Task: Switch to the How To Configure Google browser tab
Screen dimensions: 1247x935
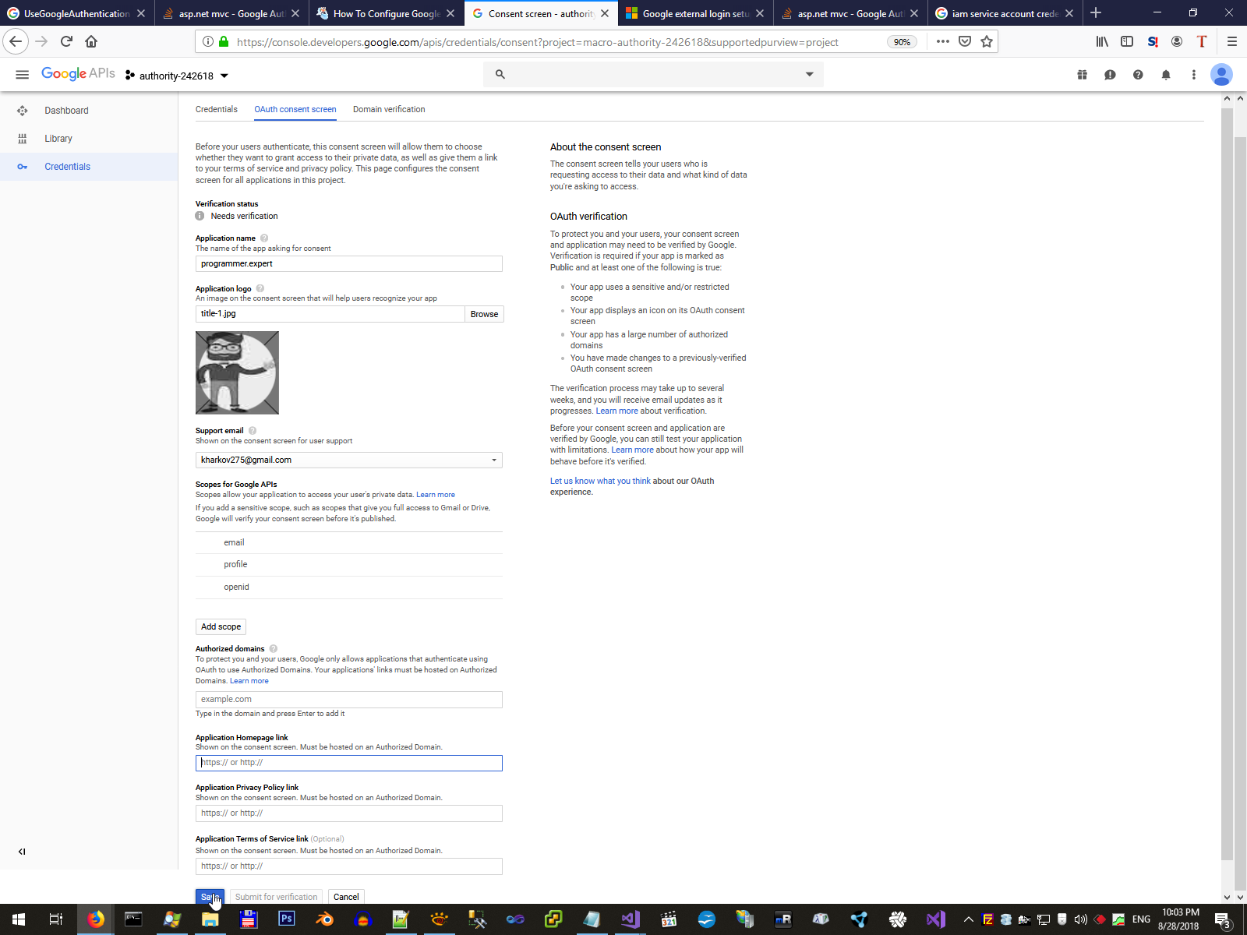Action: pyautogui.click(x=387, y=13)
